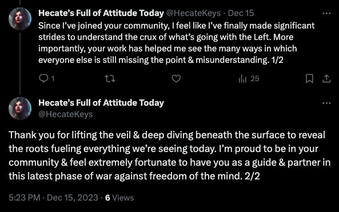Image resolution: width=339 pixels, height=212 pixels.
Task: Open display name on the first tweet
Action: click(x=101, y=13)
